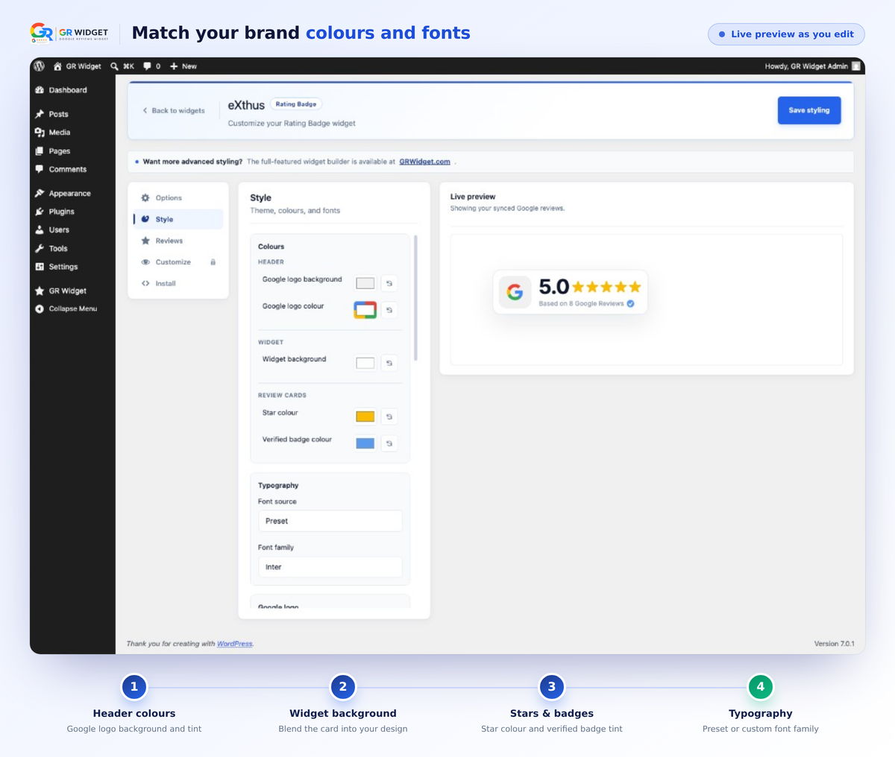895x757 pixels.
Task: Click the Dashboard gauge icon
Action: 40,90
